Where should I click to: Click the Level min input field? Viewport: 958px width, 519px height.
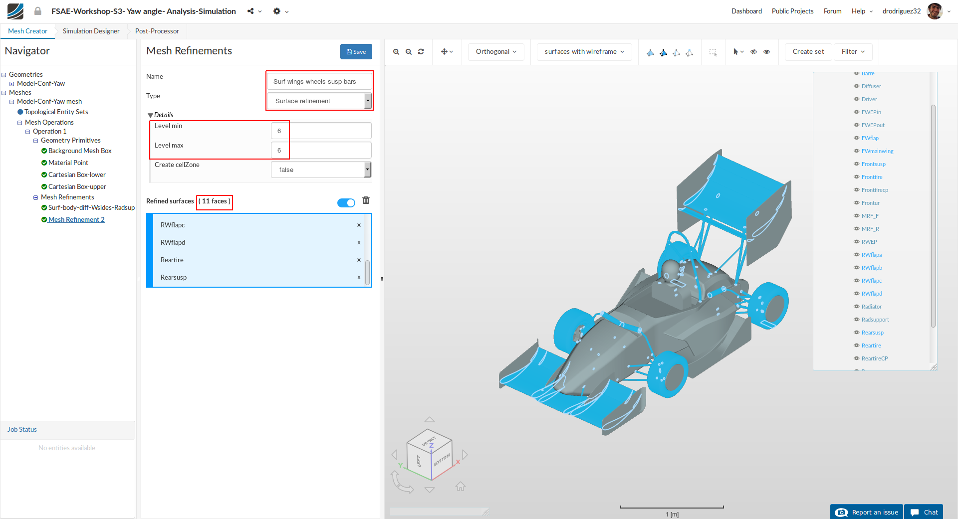click(x=321, y=131)
